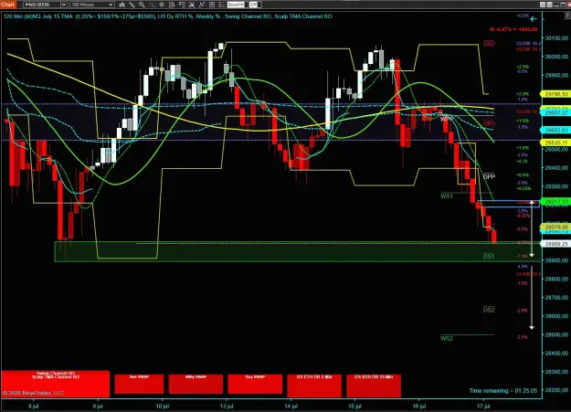This screenshot has width=571, height=412.
Task: Open the instrument selector dropdown arrow
Action: point(64,5)
